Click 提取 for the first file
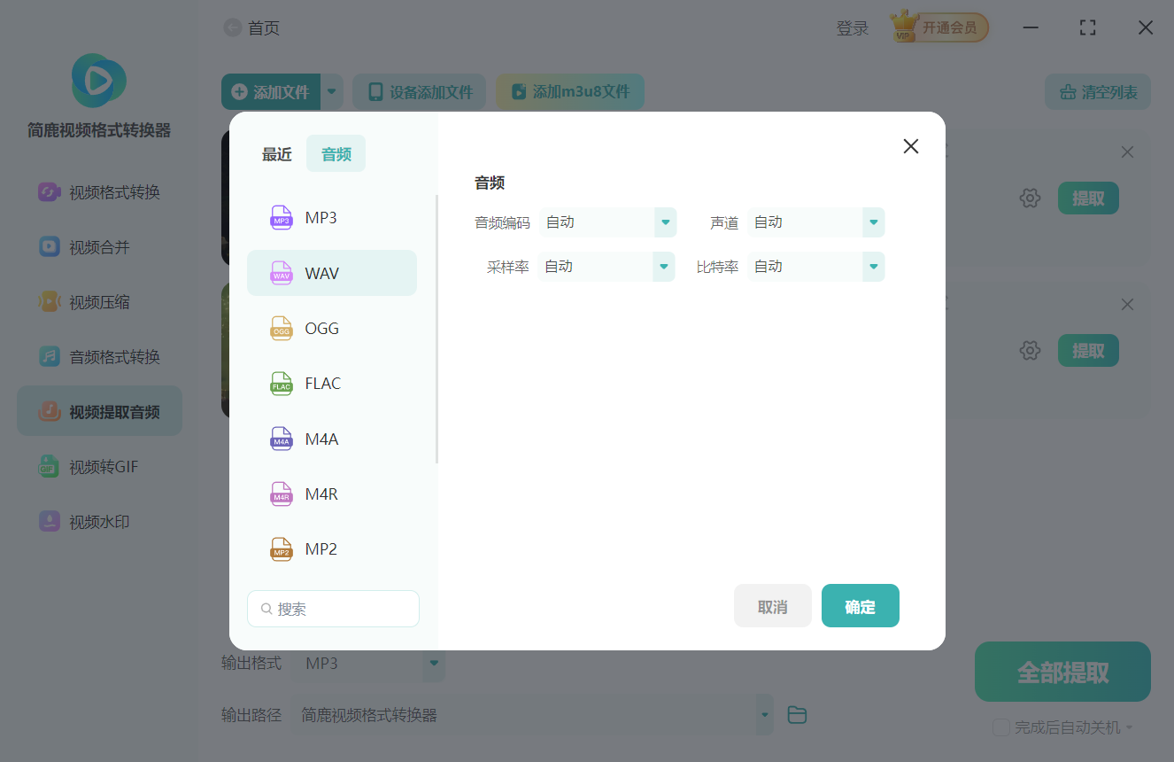Image resolution: width=1174 pixels, height=762 pixels. (x=1088, y=198)
